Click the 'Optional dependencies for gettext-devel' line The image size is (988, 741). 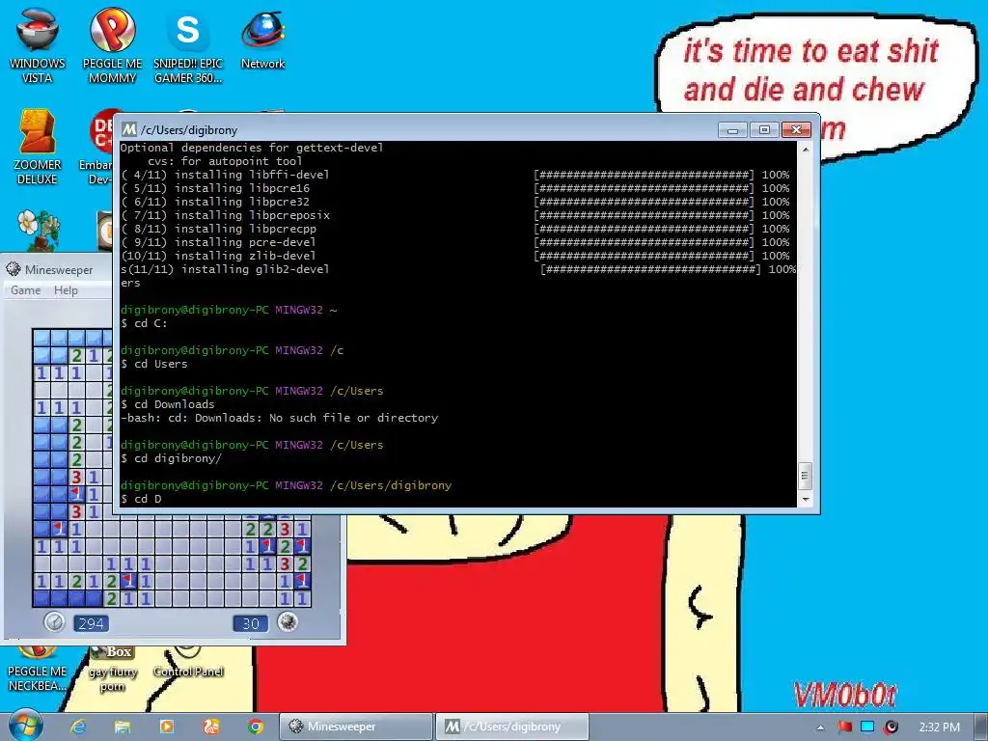[252, 148]
